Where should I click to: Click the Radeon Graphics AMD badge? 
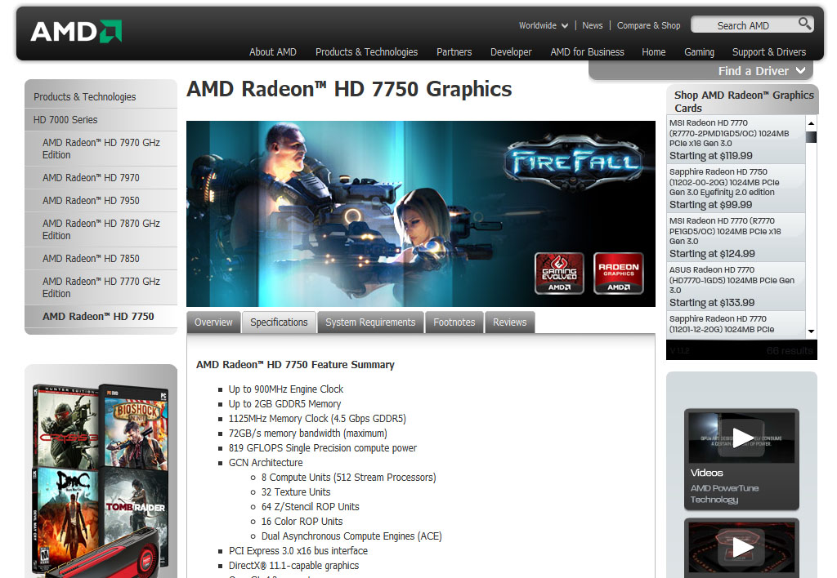(619, 273)
